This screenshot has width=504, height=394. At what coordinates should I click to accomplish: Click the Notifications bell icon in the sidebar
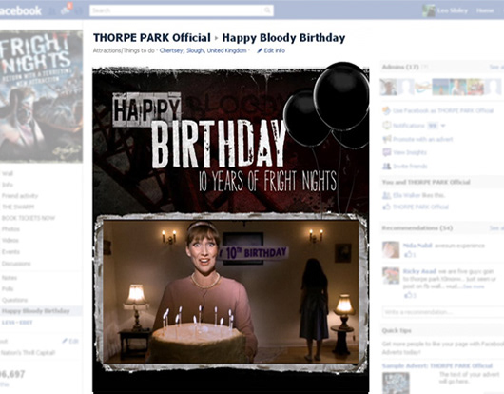[x=386, y=125]
